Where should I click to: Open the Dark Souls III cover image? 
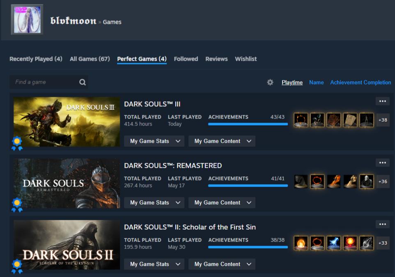click(67, 121)
